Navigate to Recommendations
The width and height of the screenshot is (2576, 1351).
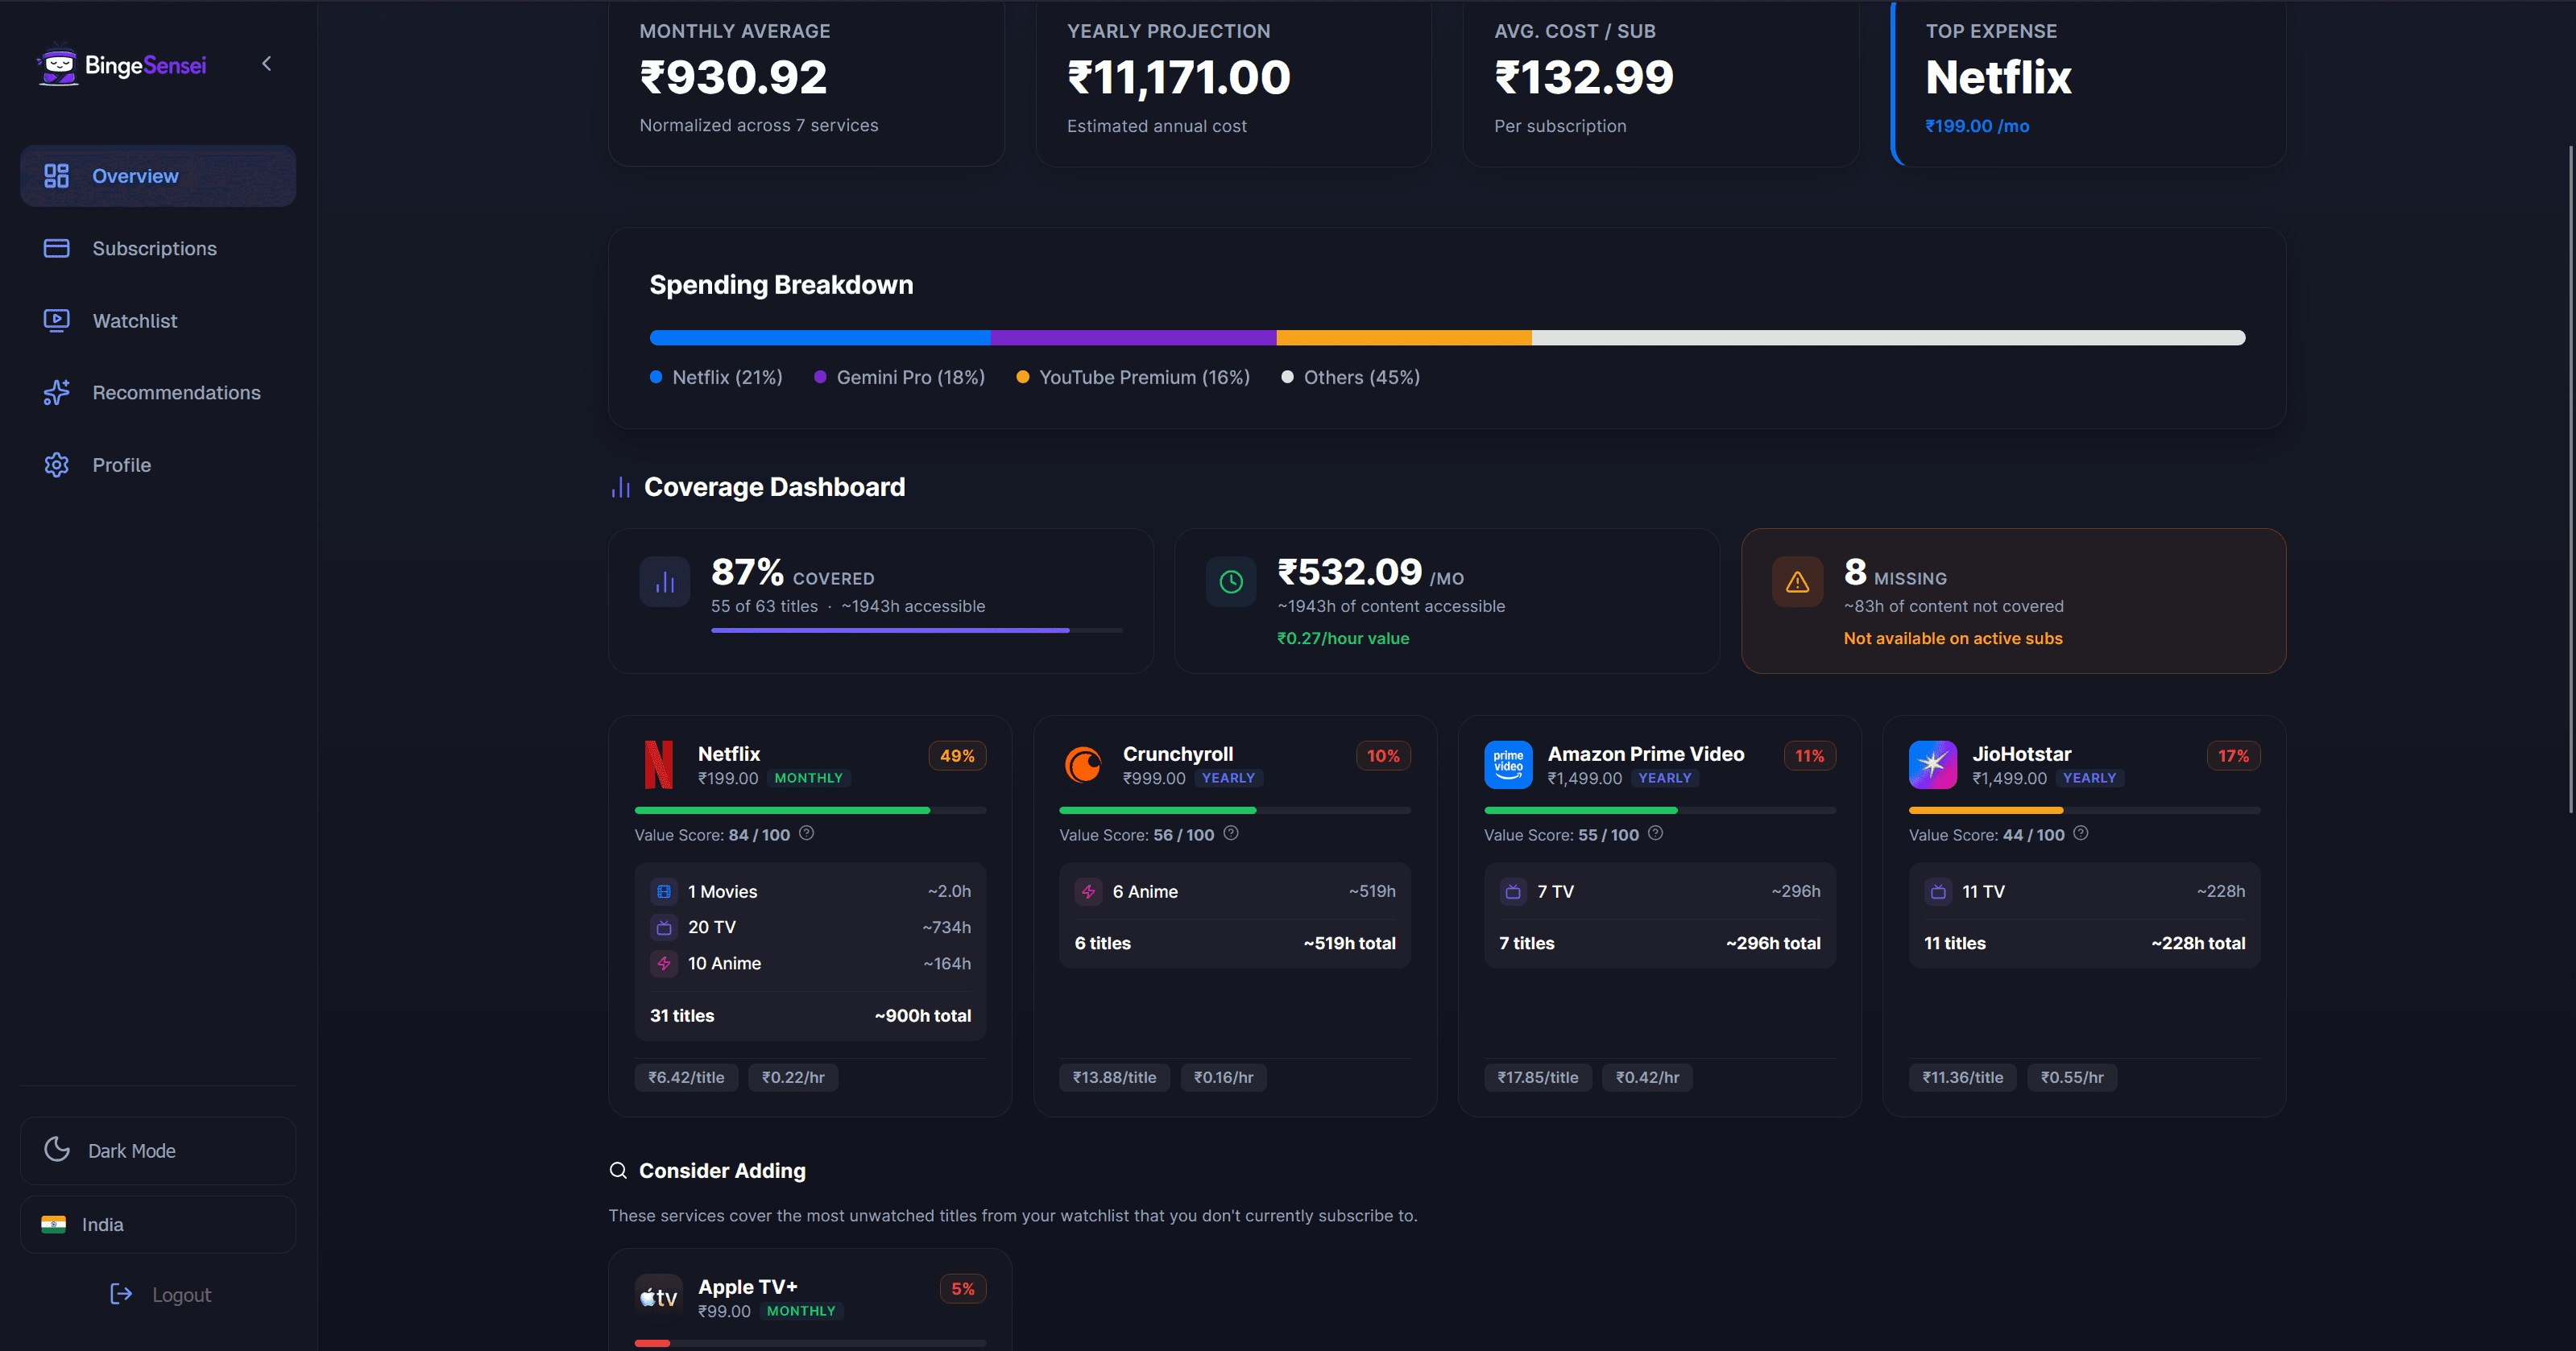pyautogui.click(x=158, y=393)
